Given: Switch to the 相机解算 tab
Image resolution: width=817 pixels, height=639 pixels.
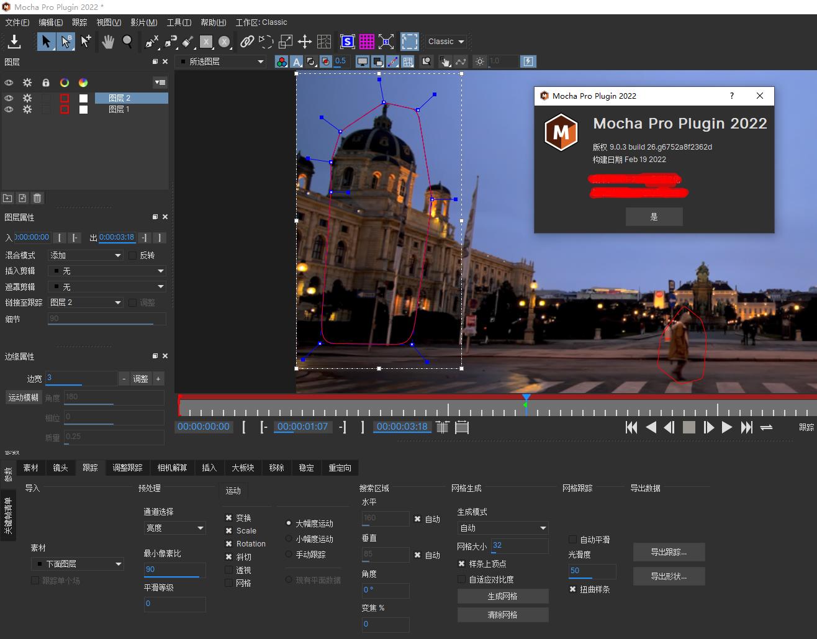Looking at the screenshot, I should point(172,468).
